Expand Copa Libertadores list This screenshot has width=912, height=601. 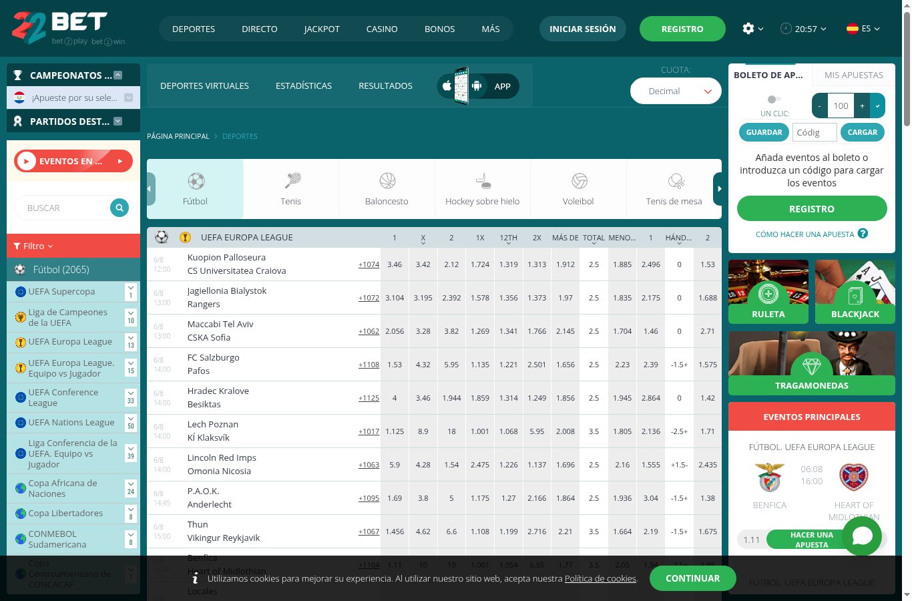tap(131, 514)
